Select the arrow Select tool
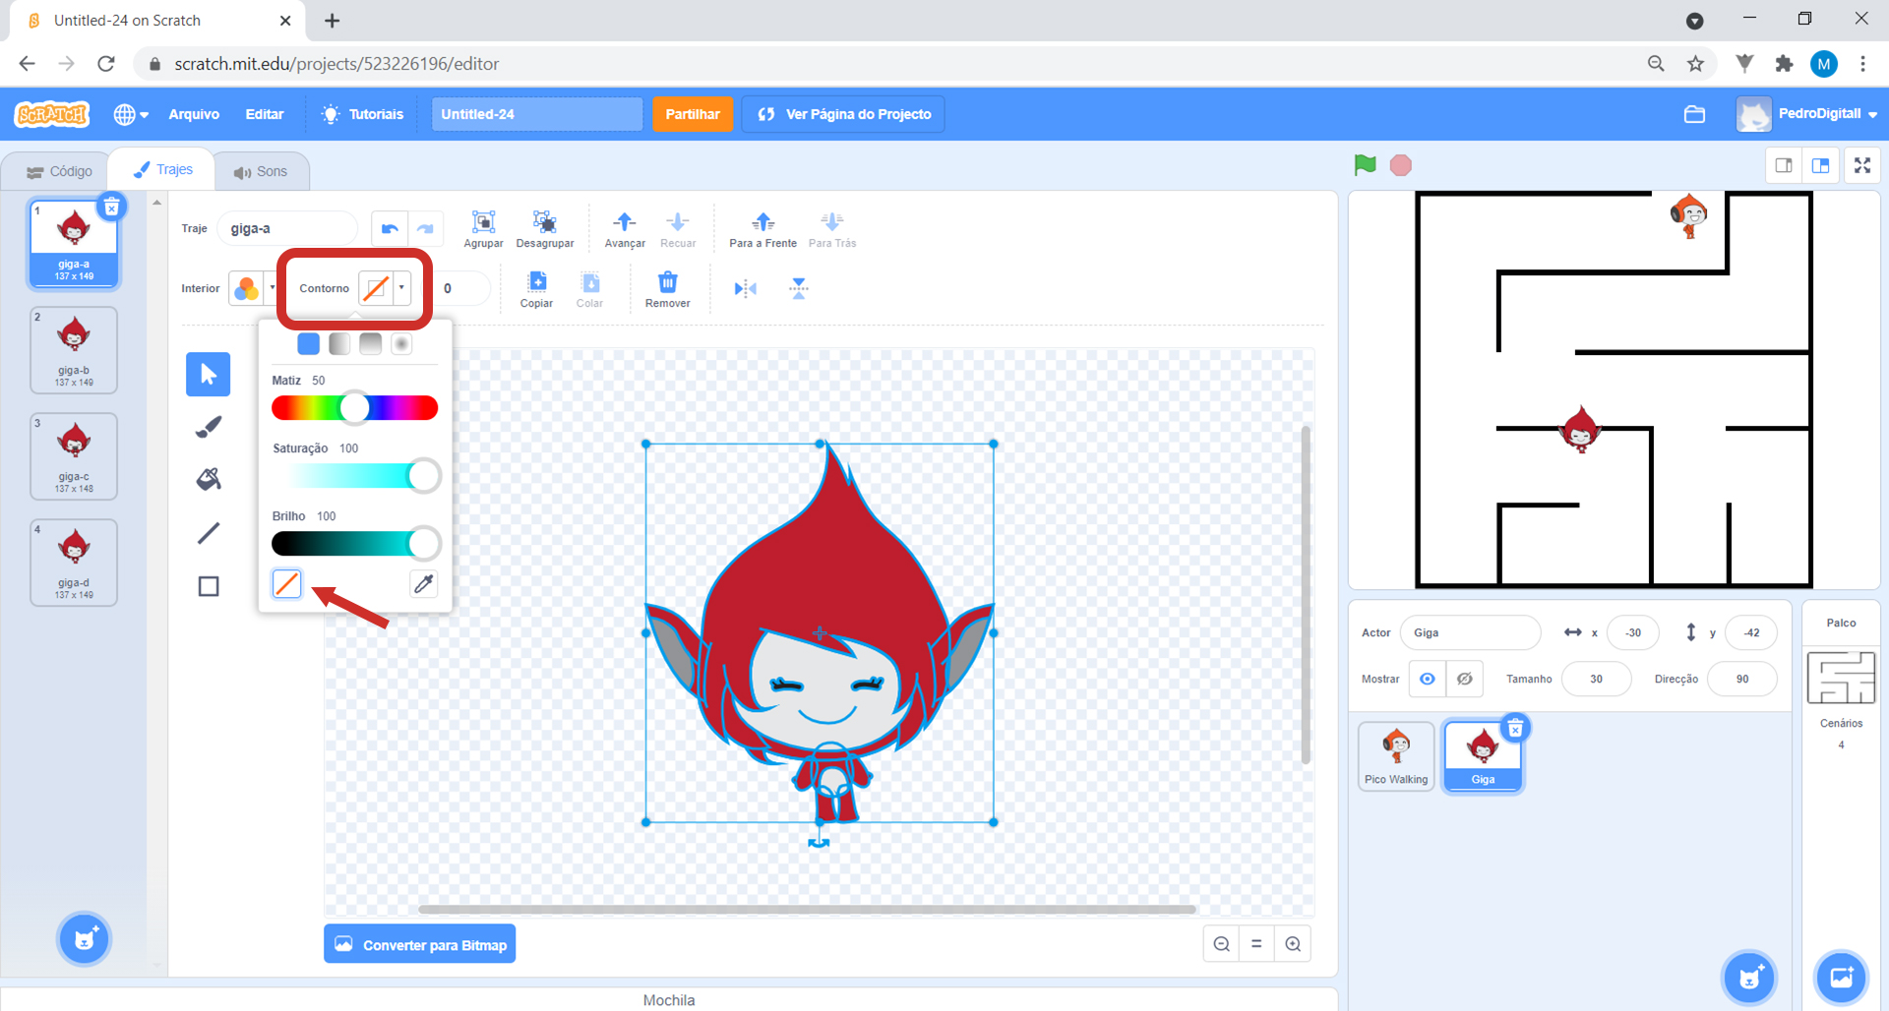Screen dimensions: 1889x1011 [208, 374]
